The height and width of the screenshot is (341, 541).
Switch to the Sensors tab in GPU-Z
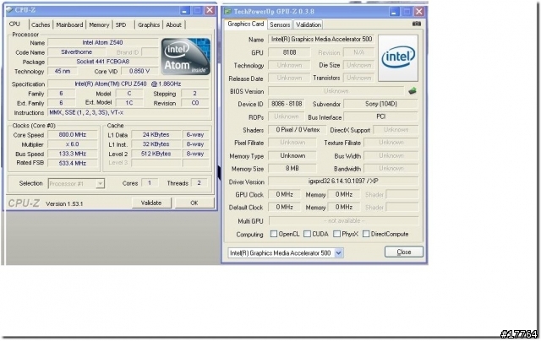[280, 24]
